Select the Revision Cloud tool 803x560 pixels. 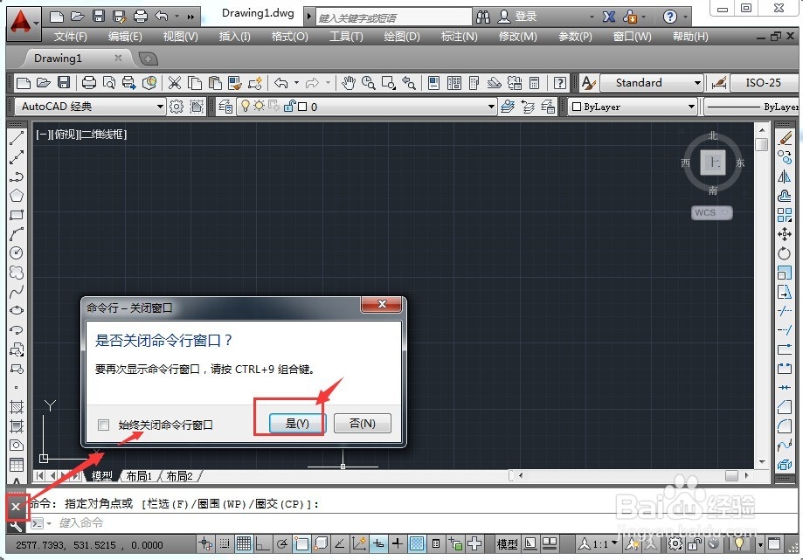pos(17,273)
